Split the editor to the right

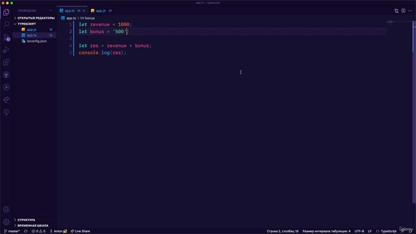click(x=403, y=11)
